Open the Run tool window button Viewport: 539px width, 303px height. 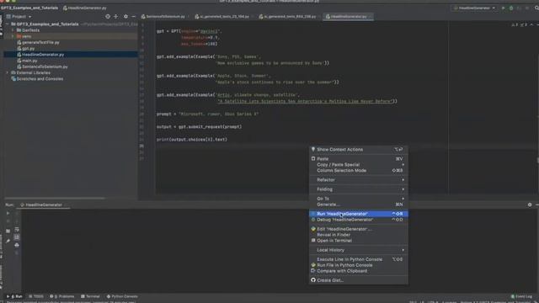tap(14, 296)
